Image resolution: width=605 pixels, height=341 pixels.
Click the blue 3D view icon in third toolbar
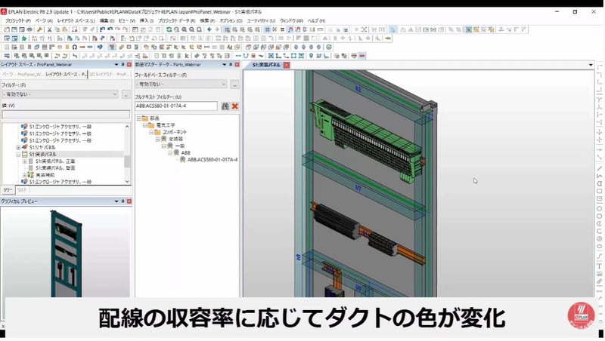pos(100,47)
